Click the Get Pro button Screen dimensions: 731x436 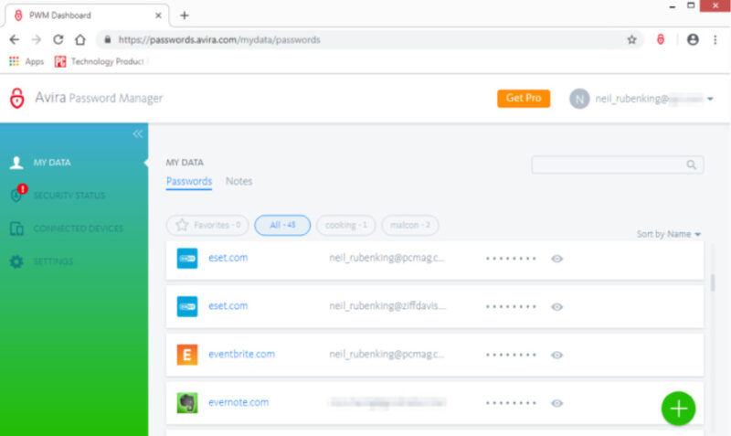(x=524, y=99)
